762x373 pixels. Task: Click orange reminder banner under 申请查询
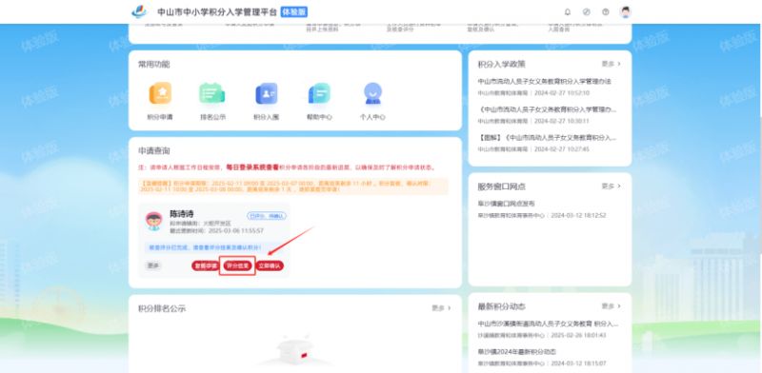coord(293,186)
